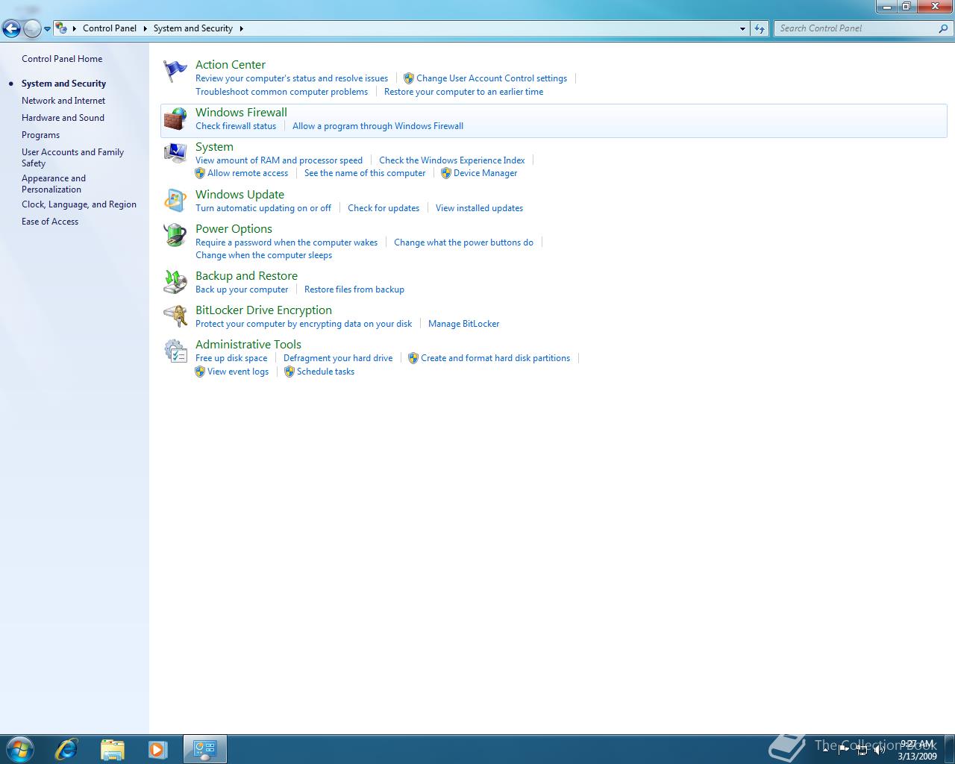
Task: Open User Accounts and Family Safety
Action: coord(72,157)
